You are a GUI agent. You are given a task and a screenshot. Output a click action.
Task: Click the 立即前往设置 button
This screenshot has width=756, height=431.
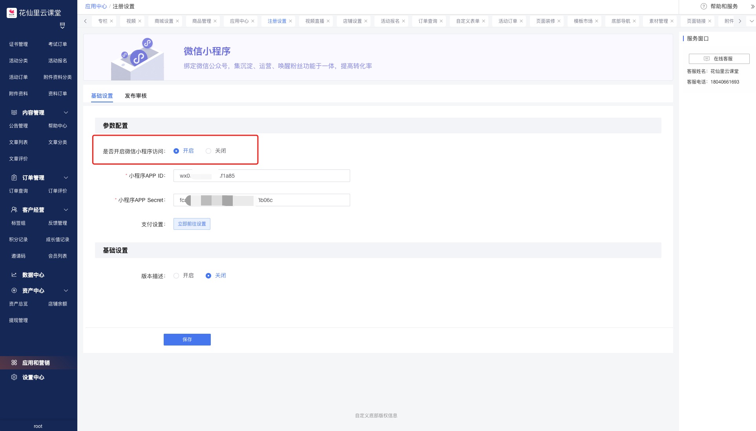[192, 224]
